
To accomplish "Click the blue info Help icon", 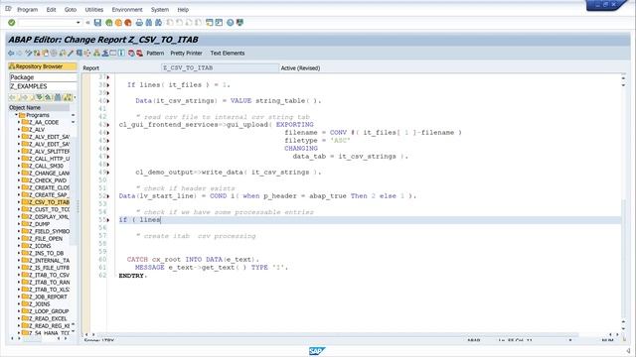I will 121,53.
